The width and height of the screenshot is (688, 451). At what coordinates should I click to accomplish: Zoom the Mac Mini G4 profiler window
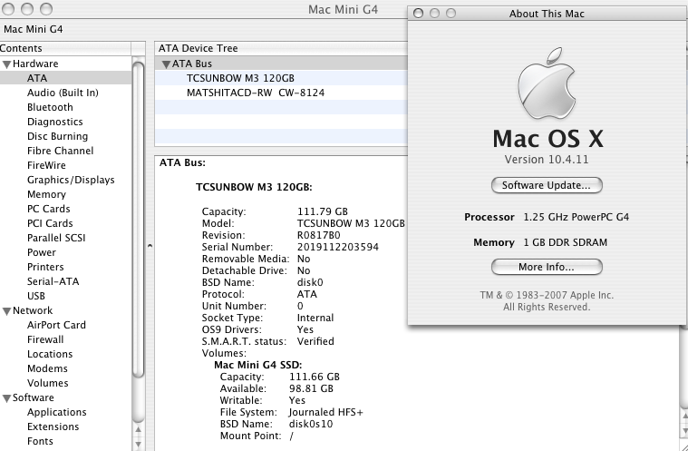[46, 9]
